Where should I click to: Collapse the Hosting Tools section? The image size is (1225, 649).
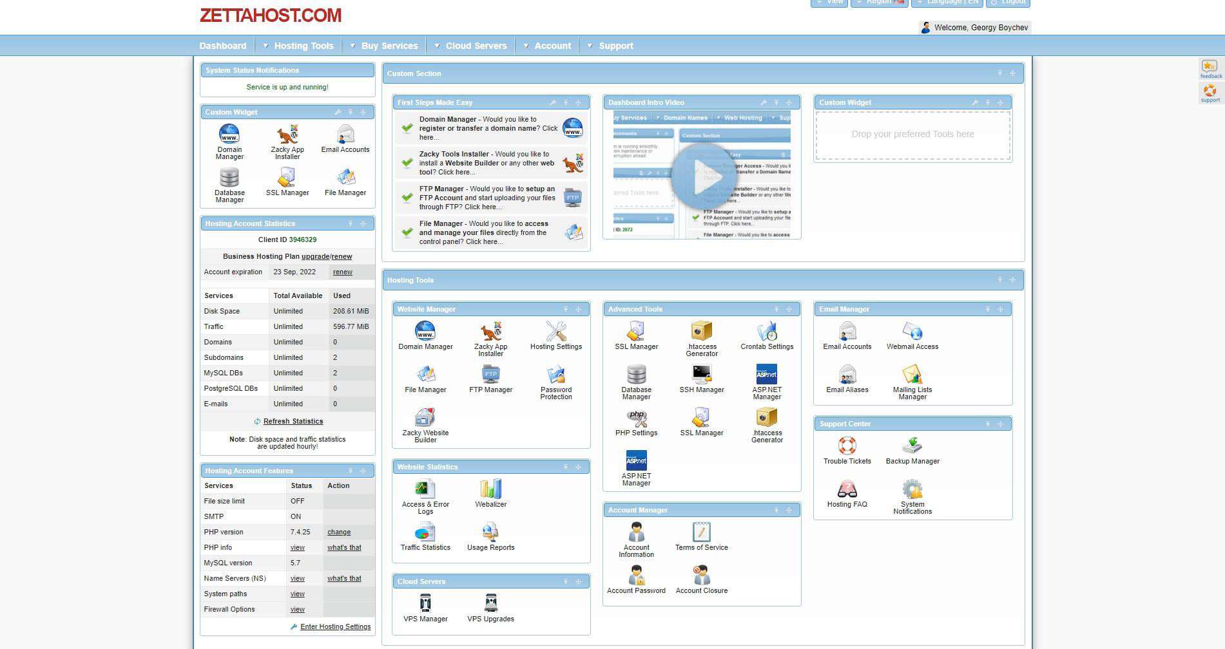1000,280
